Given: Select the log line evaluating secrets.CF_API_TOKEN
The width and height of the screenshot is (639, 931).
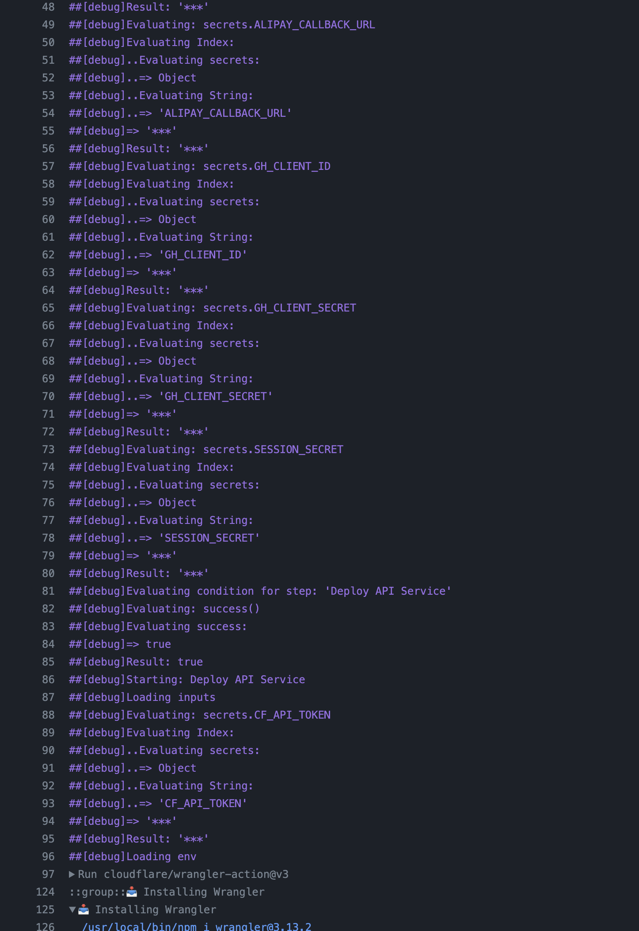Looking at the screenshot, I should (x=200, y=715).
